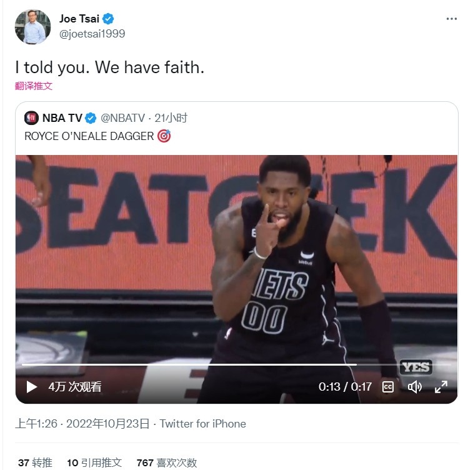Screen dimensions: 468x470
Task: Click Joe Tsai's profile avatar
Action: 32,27
